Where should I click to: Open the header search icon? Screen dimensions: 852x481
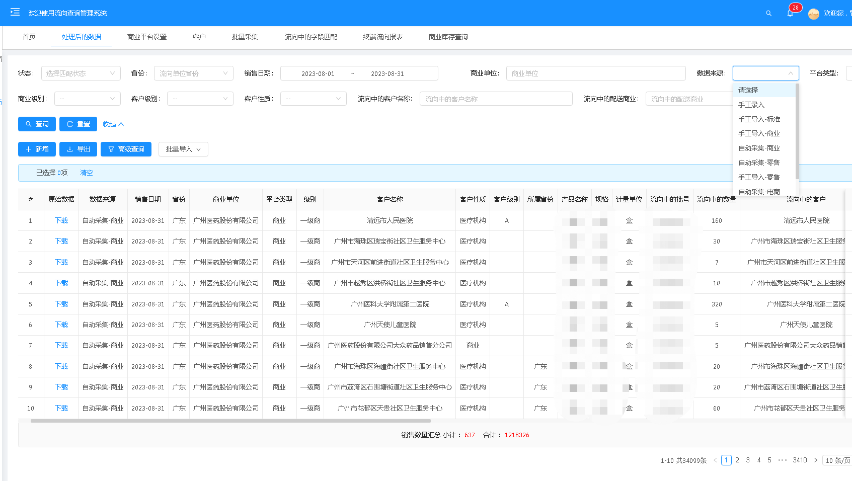768,14
